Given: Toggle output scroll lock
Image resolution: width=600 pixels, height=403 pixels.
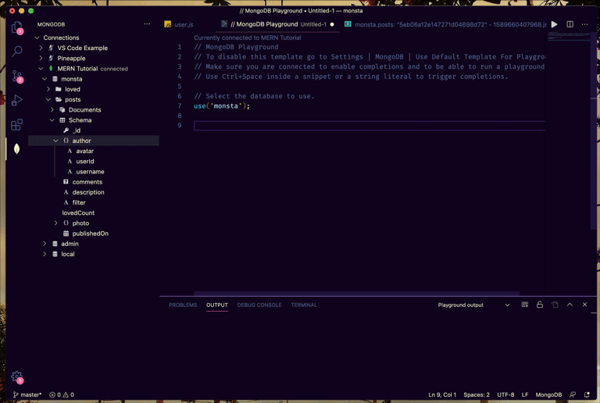Looking at the screenshot, I should point(540,305).
